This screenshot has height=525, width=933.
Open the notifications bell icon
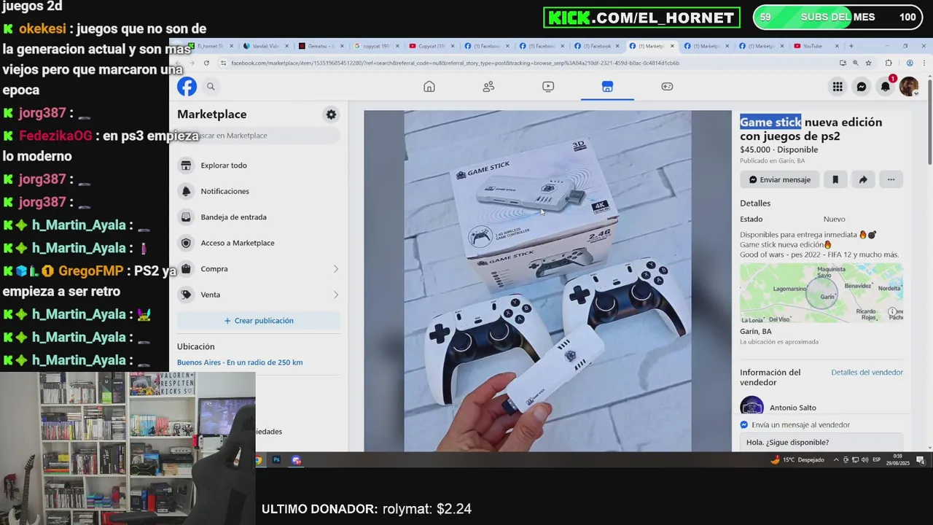[886, 87]
